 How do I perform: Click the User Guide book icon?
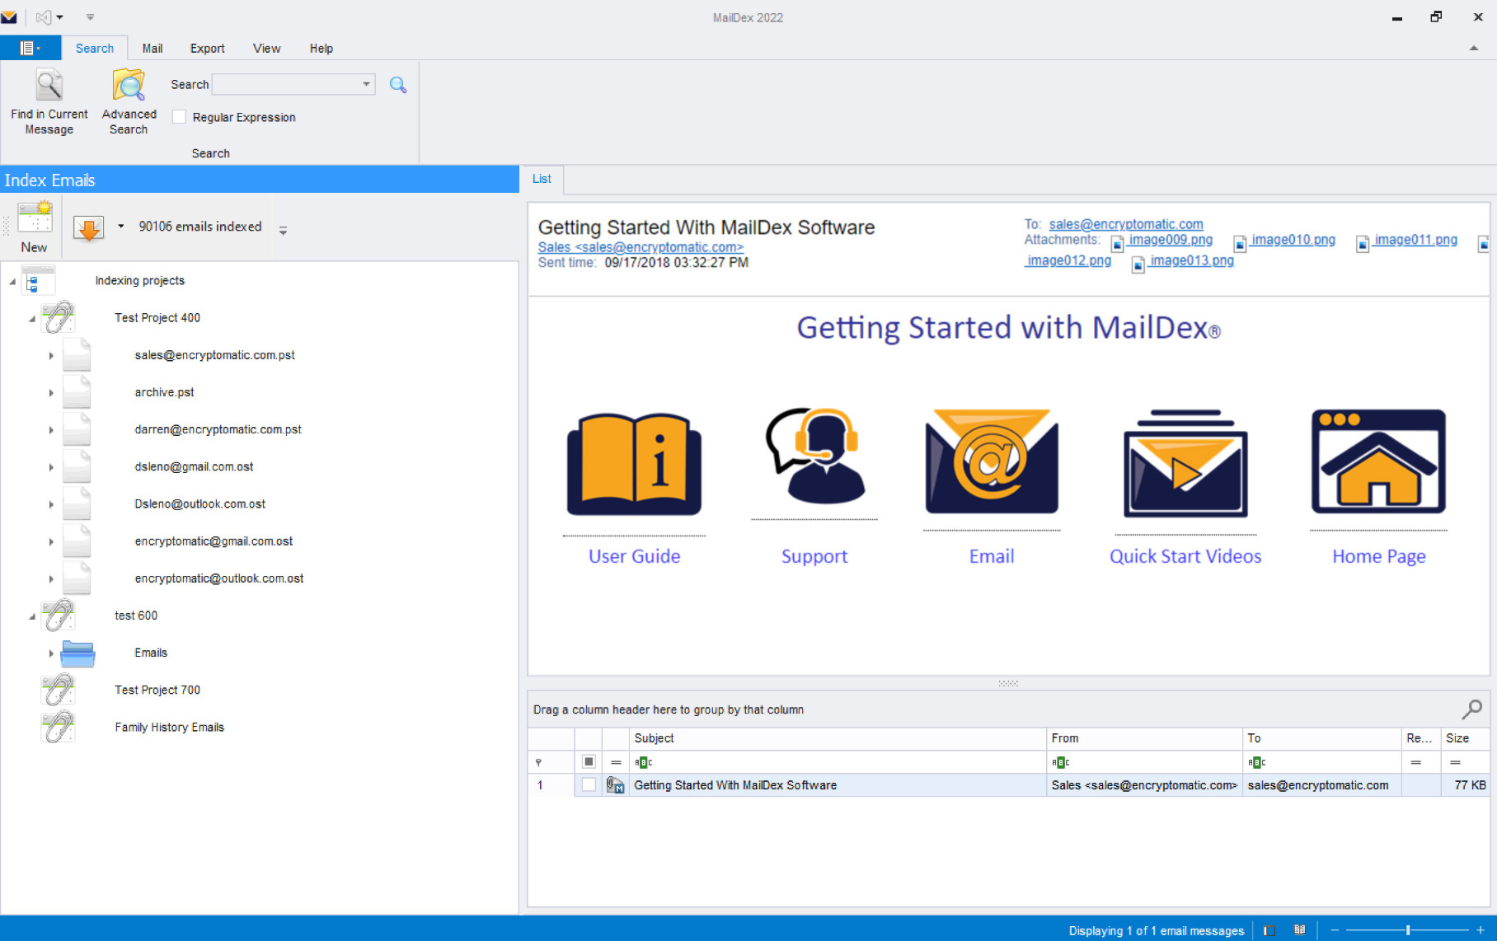click(x=634, y=464)
